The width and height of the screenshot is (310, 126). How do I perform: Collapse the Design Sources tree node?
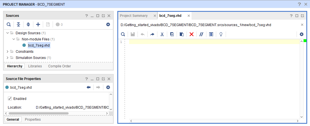point(8,33)
